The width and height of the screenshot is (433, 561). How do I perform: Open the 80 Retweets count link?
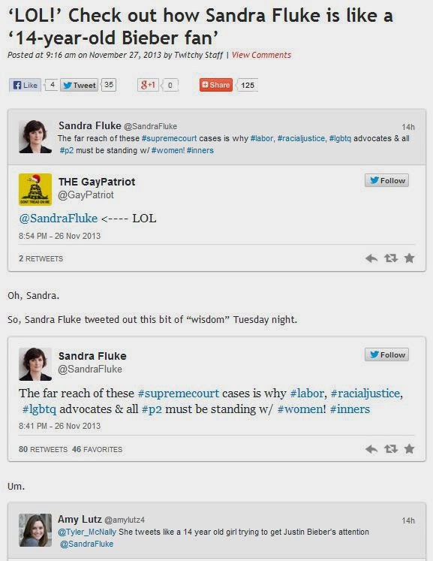(43, 449)
